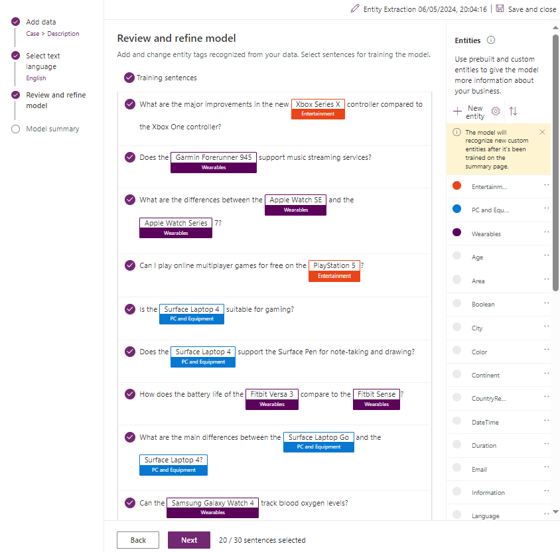560x552 pixels.
Task: Click the '20 / 30 sentences selected' counter
Action: [x=262, y=540]
